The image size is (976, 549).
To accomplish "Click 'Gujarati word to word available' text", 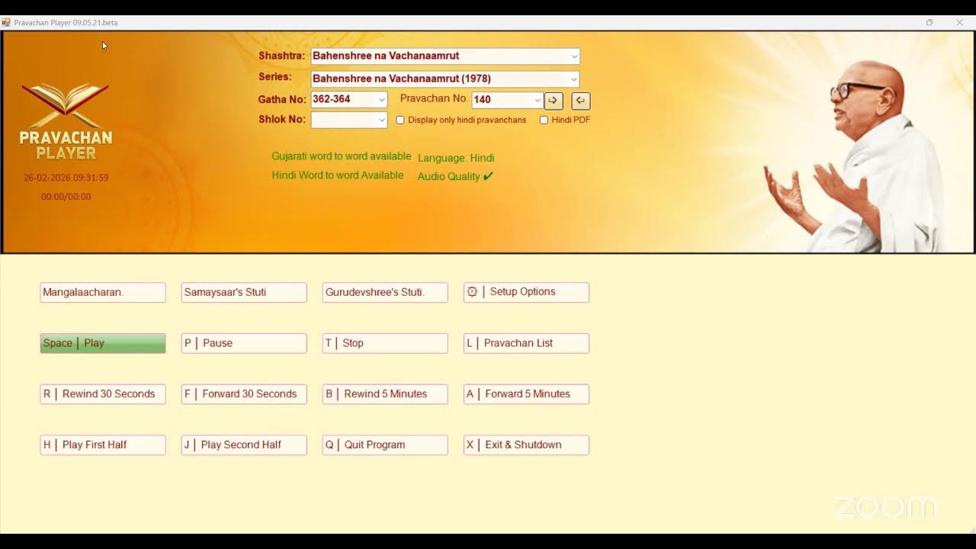I will coord(342,156).
